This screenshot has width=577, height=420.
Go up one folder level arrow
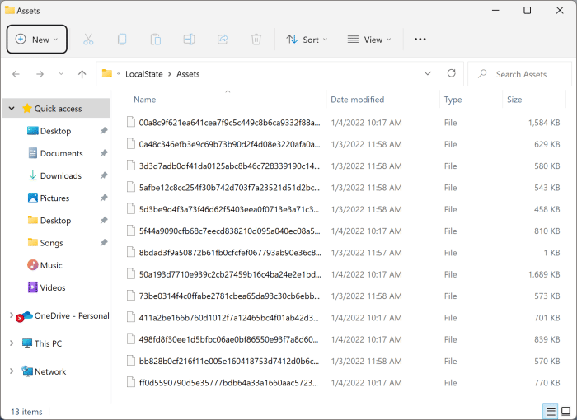tap(82, 74)
